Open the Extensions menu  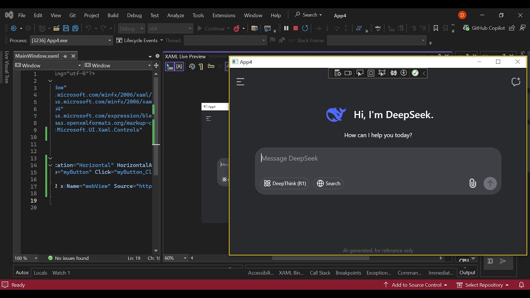224,15
